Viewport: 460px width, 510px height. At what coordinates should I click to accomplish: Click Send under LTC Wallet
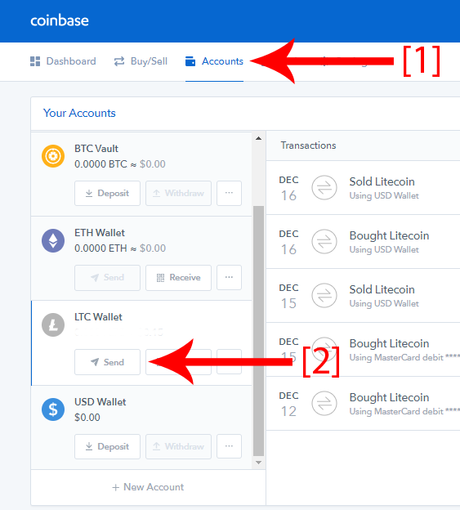tap(107, 362)
